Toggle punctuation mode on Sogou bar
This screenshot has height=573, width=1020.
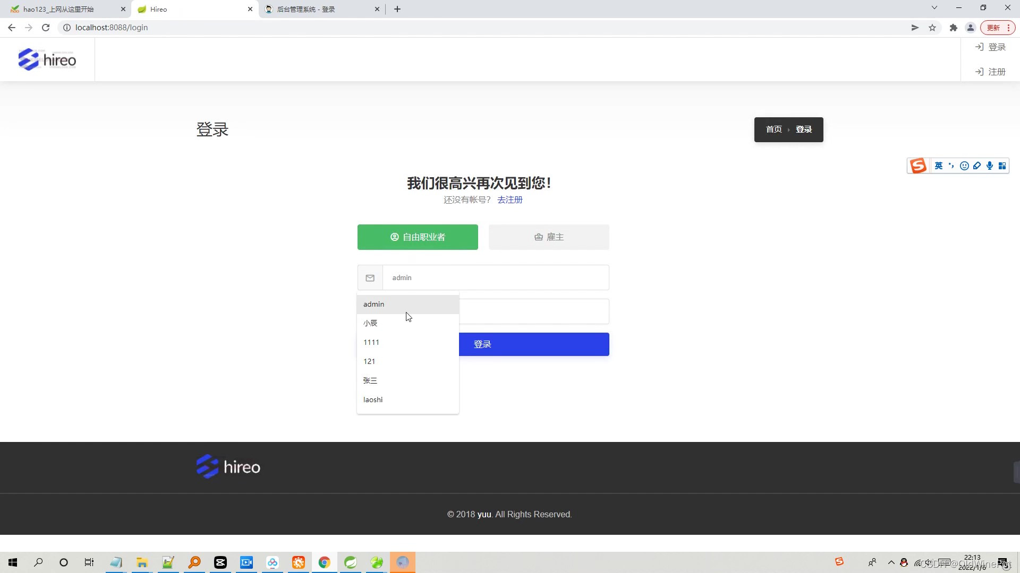coord(951,166)
